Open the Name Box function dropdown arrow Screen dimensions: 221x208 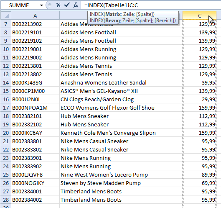click(x=41, y=5)
